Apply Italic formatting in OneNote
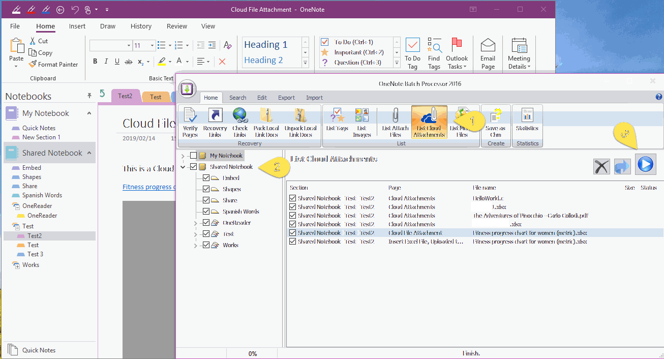664x359 pixels. click(106, 62)
